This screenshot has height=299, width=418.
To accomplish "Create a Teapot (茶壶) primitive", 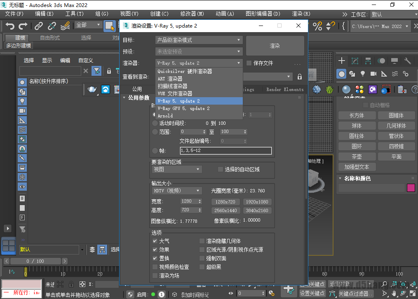I will pyautogui.click(x=357, y=157).
